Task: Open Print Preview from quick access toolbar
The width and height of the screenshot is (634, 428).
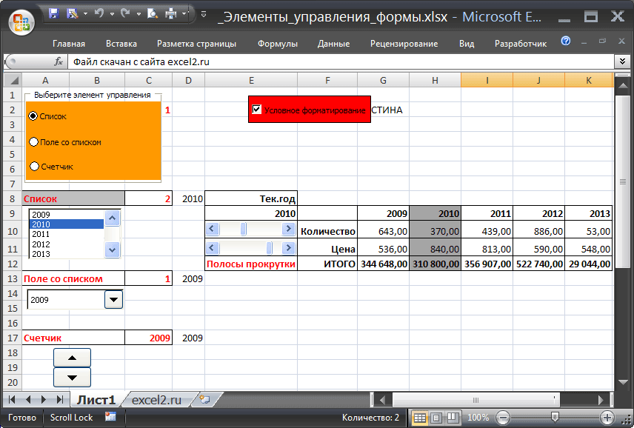Action: (x=151, y=13)
